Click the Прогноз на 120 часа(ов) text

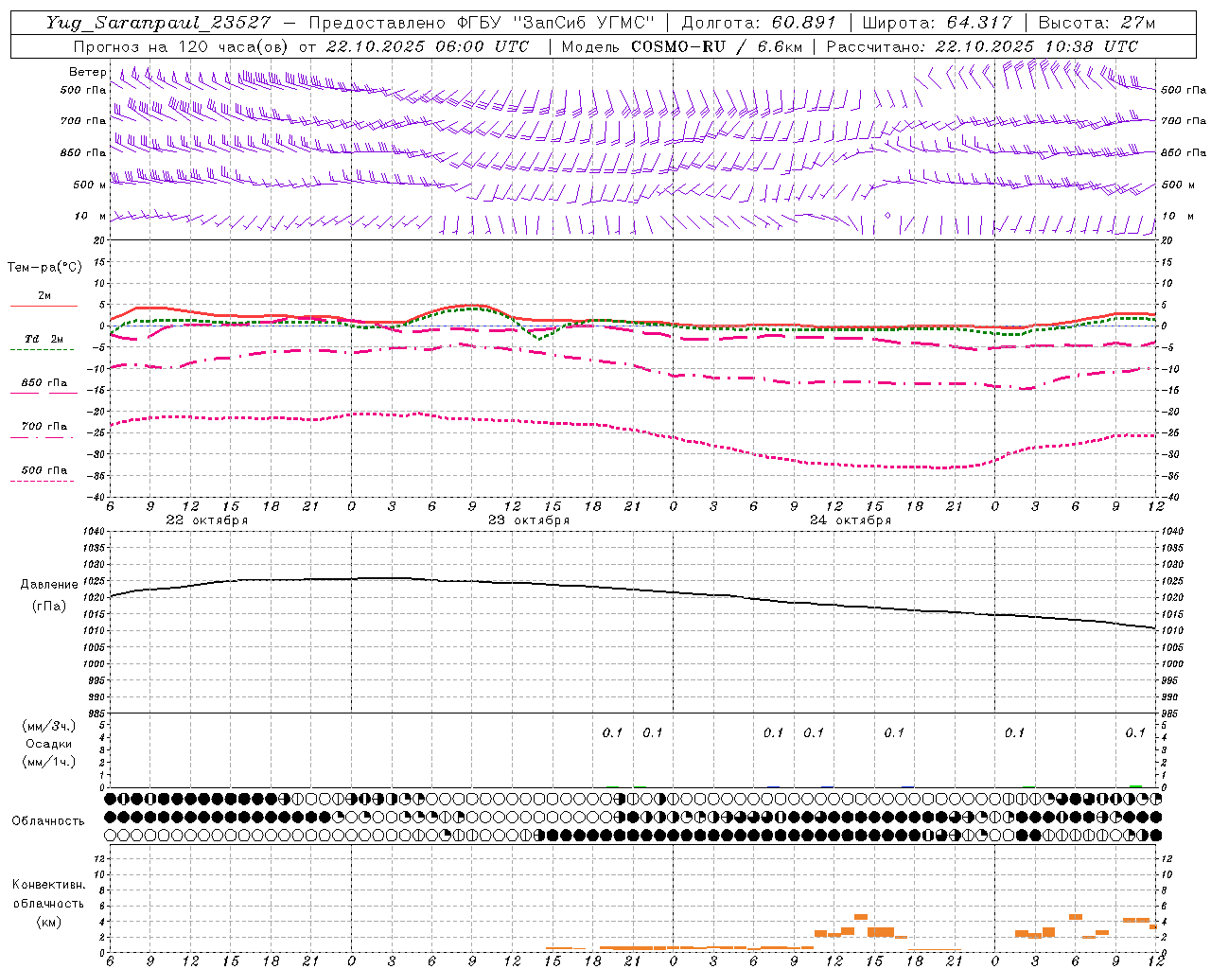tap(182, 46)
